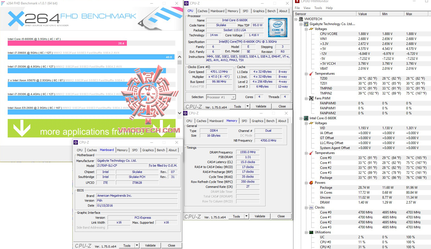The height and width of the screenshot is (249, 431).
Task: Click the title bar icon of the CPU-Z processor window
Action: pyautogui.click(x=186, y=3)
